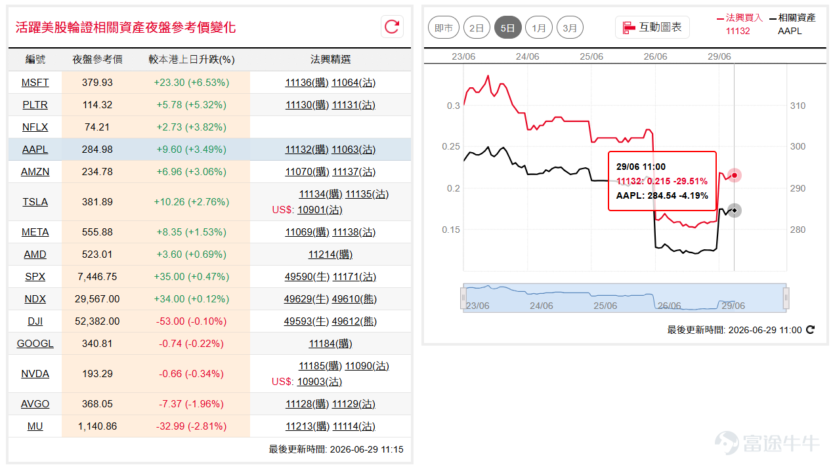Open the PLTR stock link
Screen dimensions: 833x467
[35, 105]
